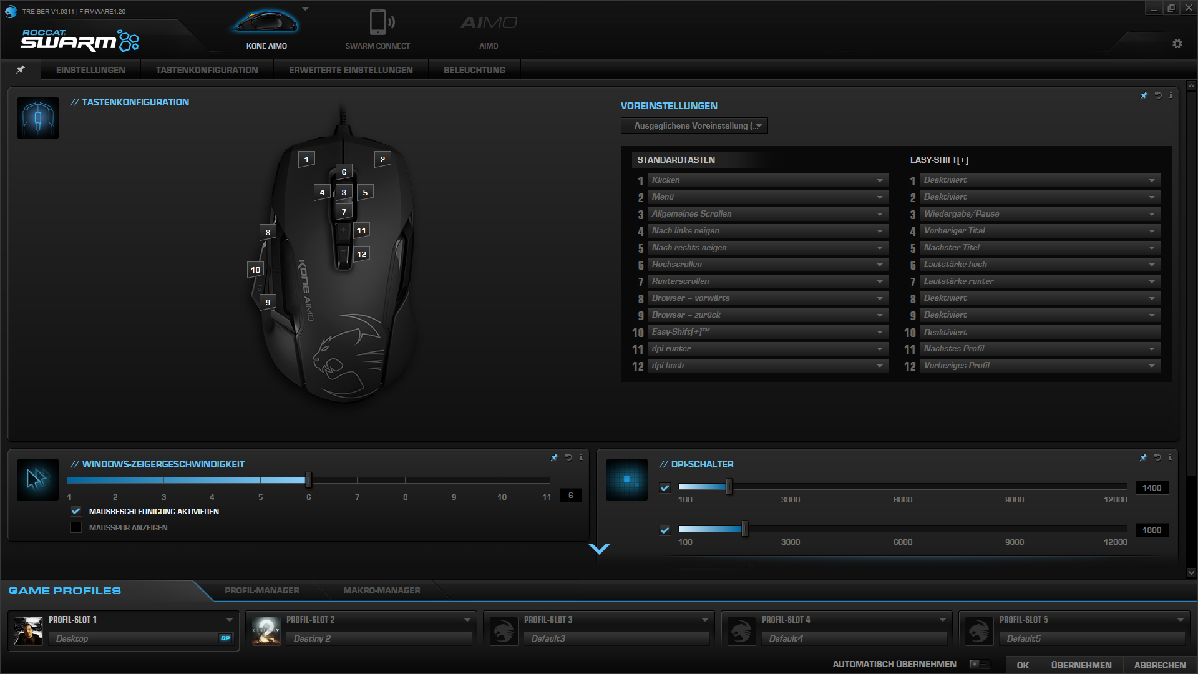
Task: Open Easy-Shift 3 Wiedergabe/Pause dropdown
Action: 1040,213
